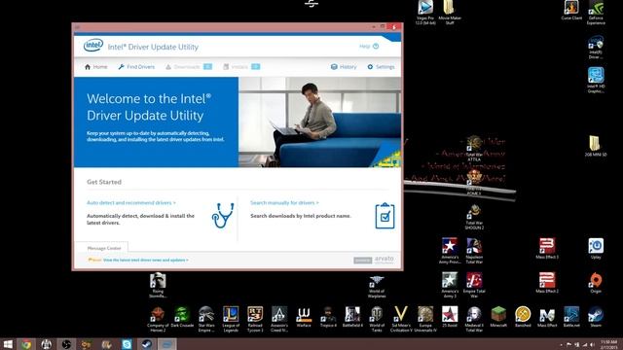Launch Europa Universalis IV shortcut
623x350 pixels.
(425, 319)
